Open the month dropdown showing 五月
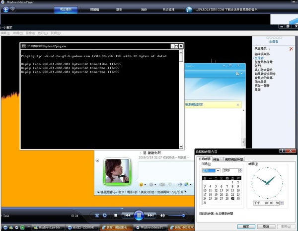This screenshot has width=298, height=231. pos(211,170)
